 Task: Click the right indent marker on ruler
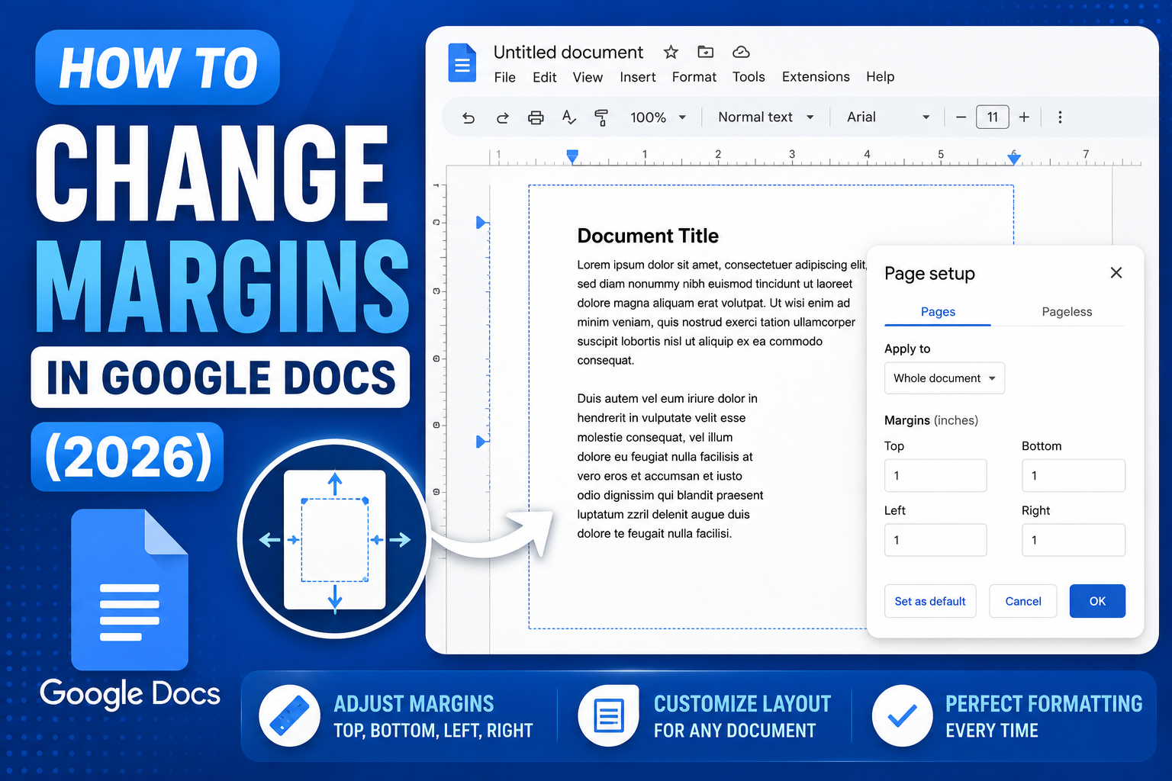[1014, 158]
